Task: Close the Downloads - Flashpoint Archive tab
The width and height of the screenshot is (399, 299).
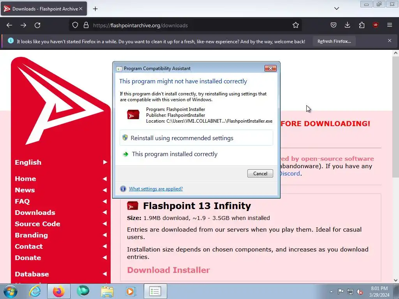Action: coord(81,9)
